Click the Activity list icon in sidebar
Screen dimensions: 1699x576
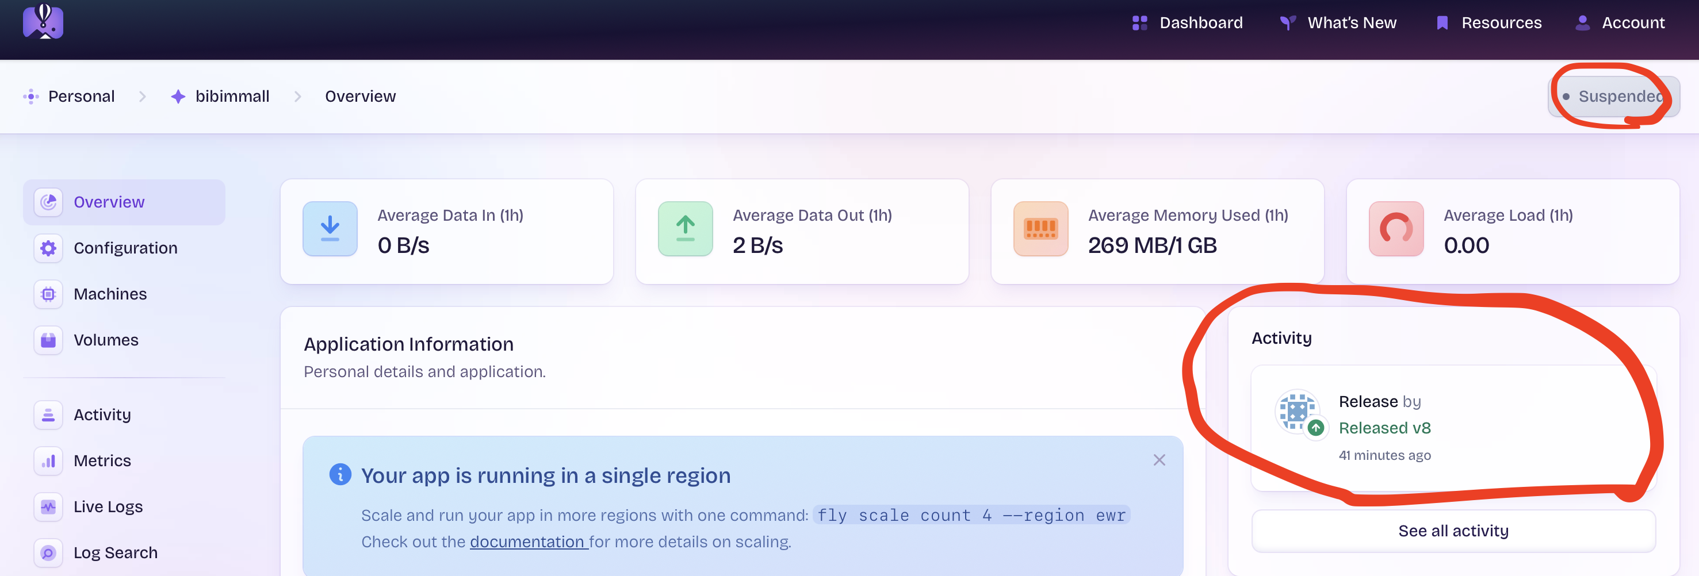[48, 414]
